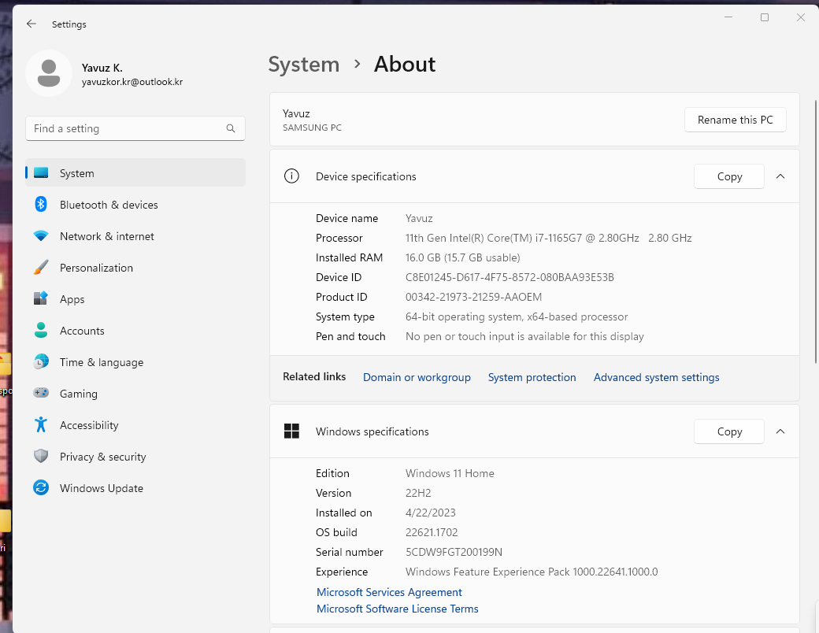Open System protection link

coord(532,377)
